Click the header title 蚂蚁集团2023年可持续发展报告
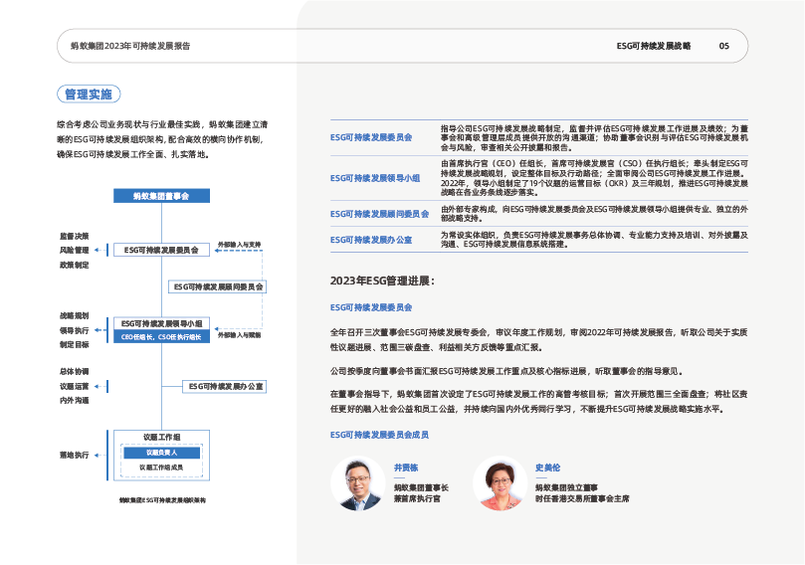Viewport: 805px width, 565px height. (129, 46)
